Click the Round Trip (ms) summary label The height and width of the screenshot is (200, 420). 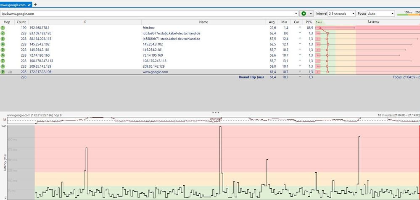pyautogui.click(x=251, y=77)
